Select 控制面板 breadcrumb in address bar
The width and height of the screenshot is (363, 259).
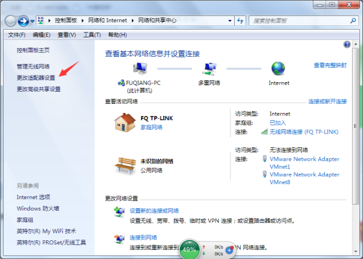coord(66,21)
